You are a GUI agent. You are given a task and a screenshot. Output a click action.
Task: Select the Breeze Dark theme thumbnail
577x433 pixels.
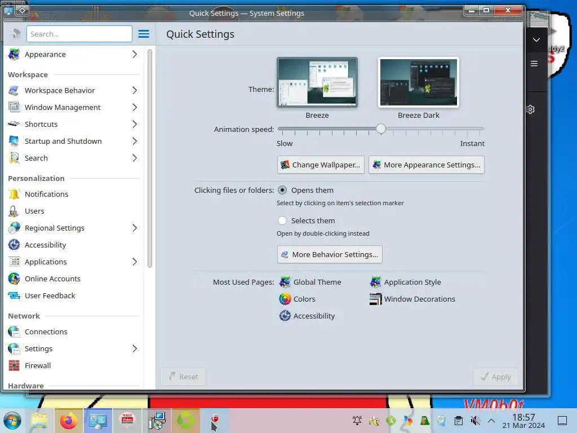click(419, 82)
